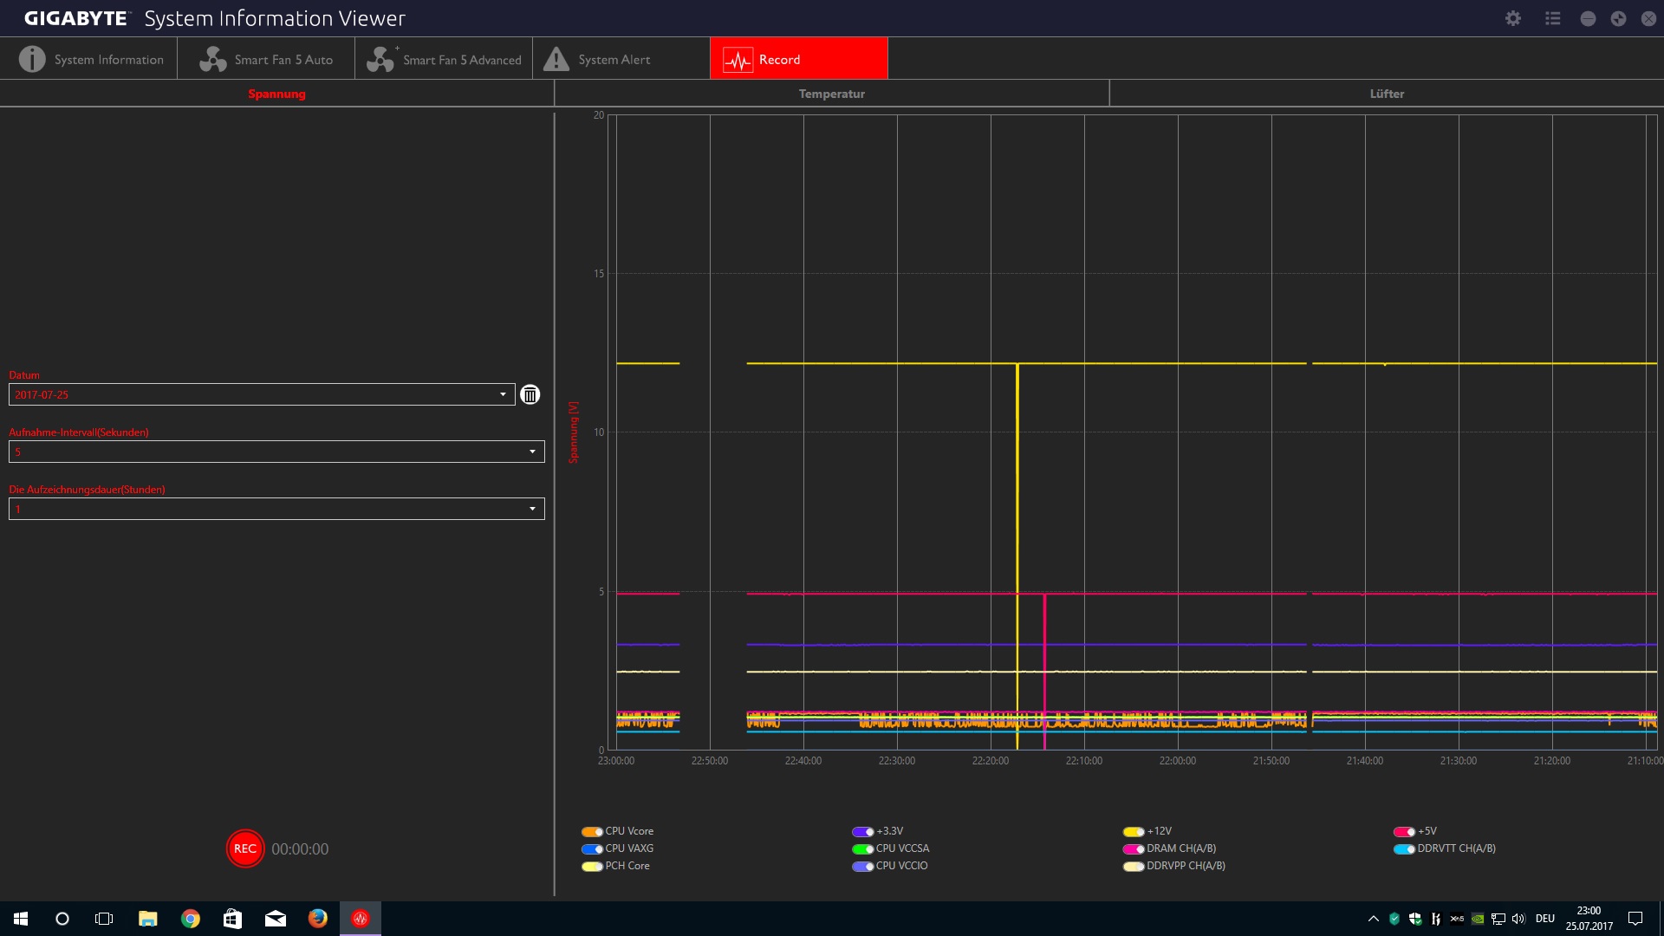Expand the Datum date dropdown

503,394
